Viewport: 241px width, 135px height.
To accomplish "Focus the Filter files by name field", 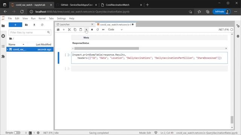I will point(30,33).
